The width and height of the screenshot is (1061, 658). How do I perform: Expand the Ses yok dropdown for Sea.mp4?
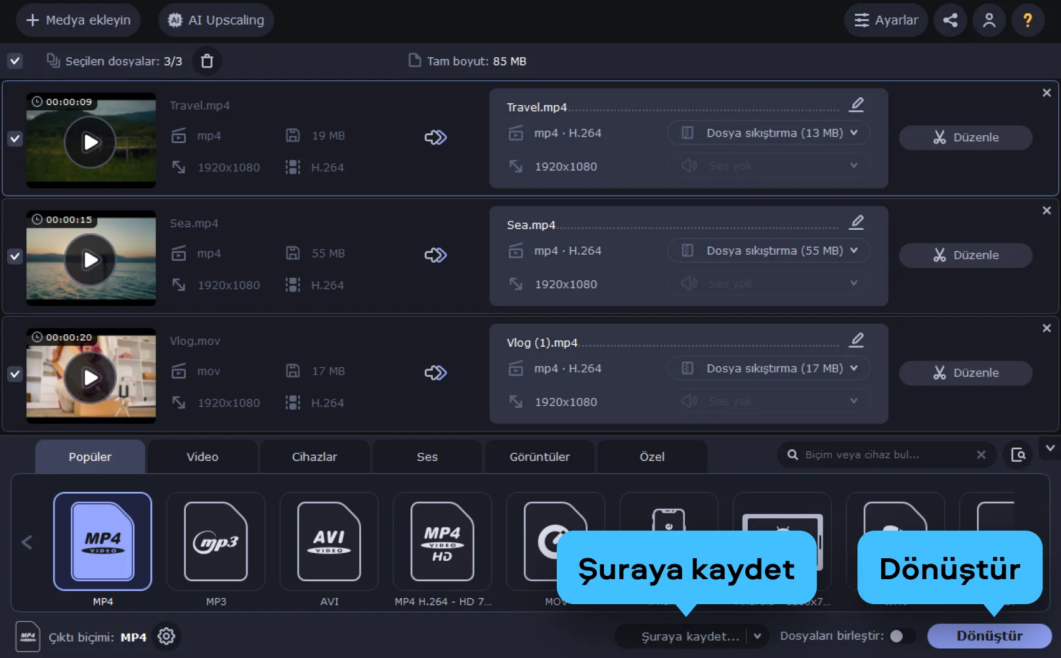tap(769, 283)
